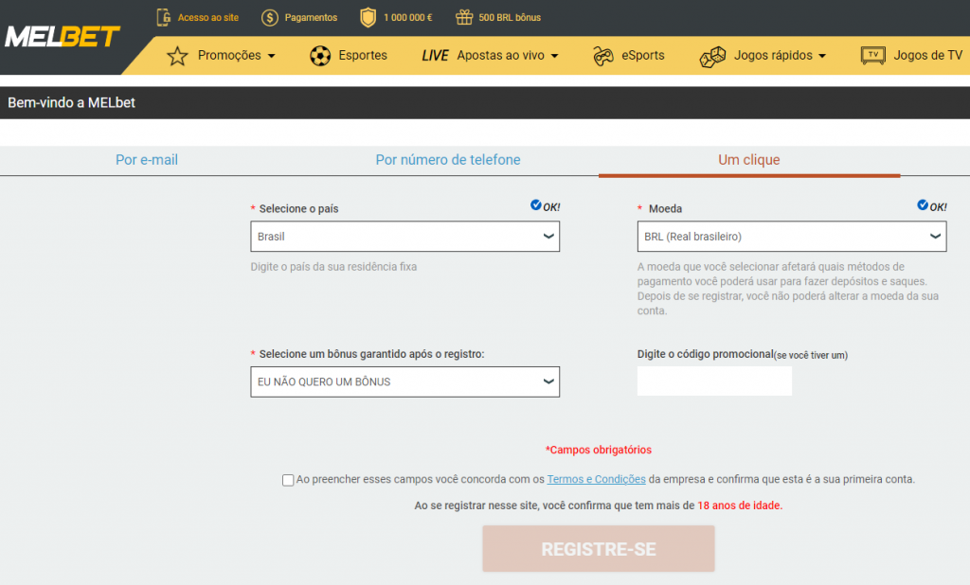Viewport: 970px width, 585px height.
Task: Click the Selecione um bônus garantido label
Action: [x=371, y=354]
